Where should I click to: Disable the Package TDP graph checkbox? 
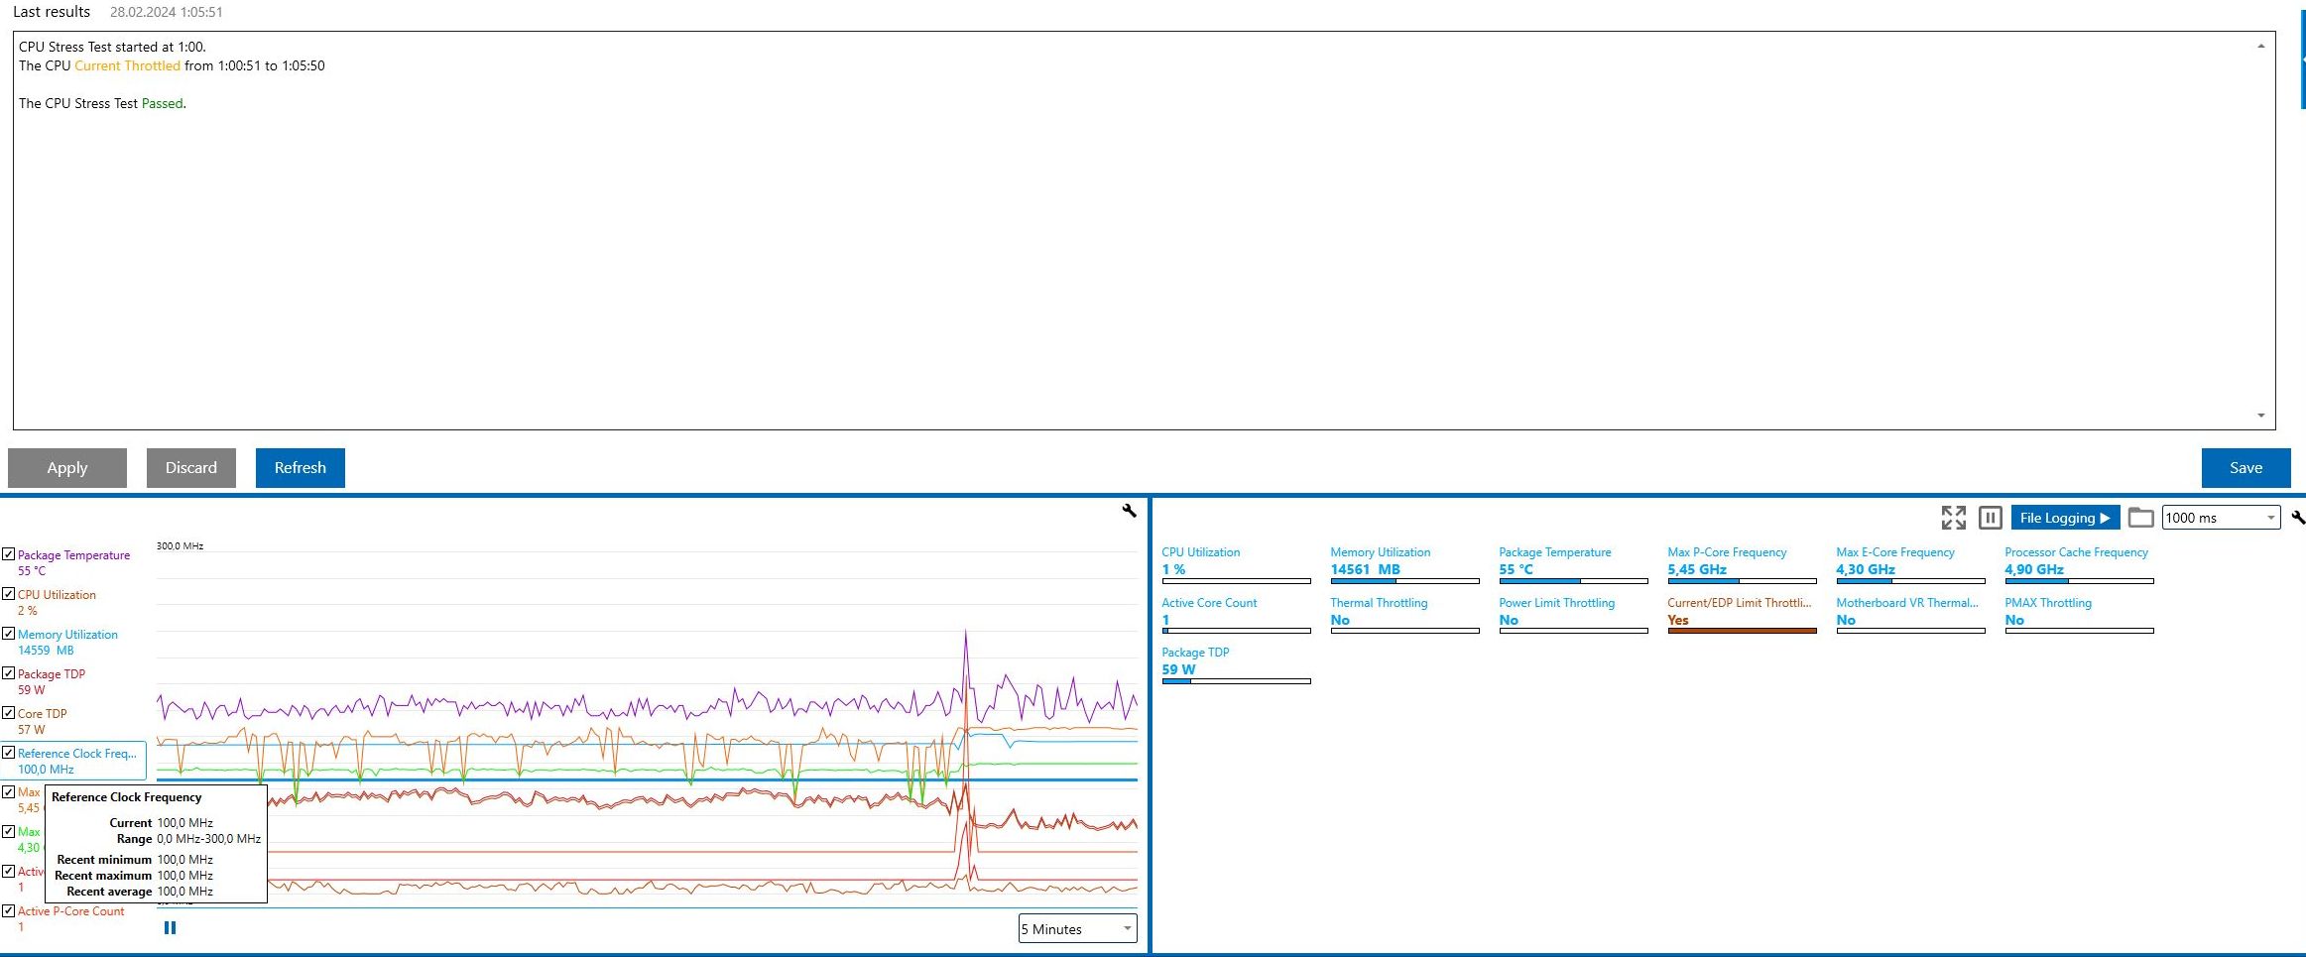tap(8, 673)
